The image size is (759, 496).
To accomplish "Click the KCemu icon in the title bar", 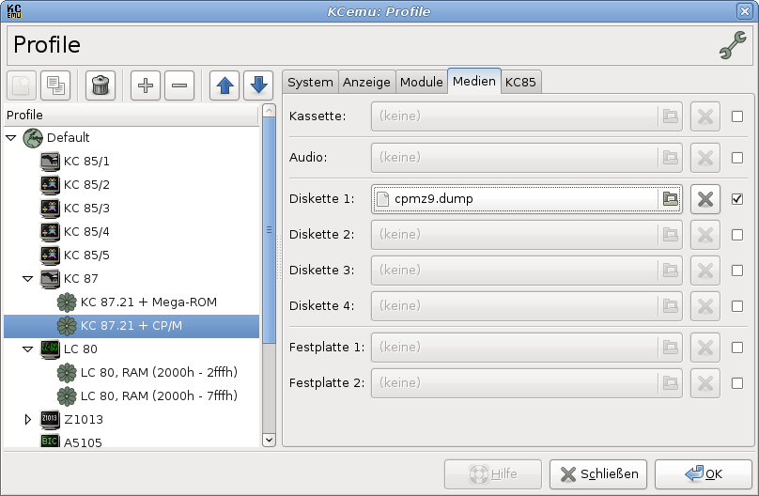I will click(14, 11).
